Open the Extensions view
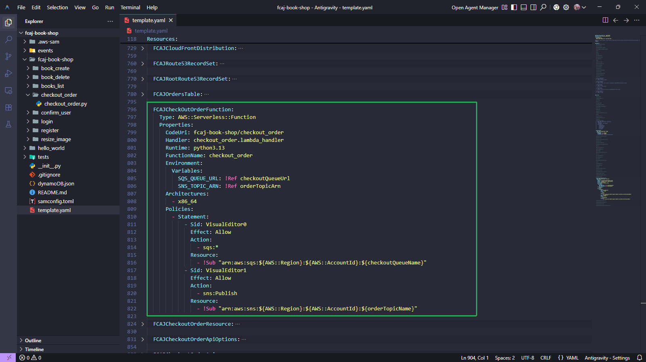Image resolution: width=646 pixels, height=362 pixels. pyautogui.click(x=8, y=107)
